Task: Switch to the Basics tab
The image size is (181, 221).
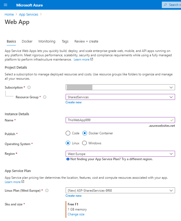Action: pyautogui.click(x=11, y=41)
